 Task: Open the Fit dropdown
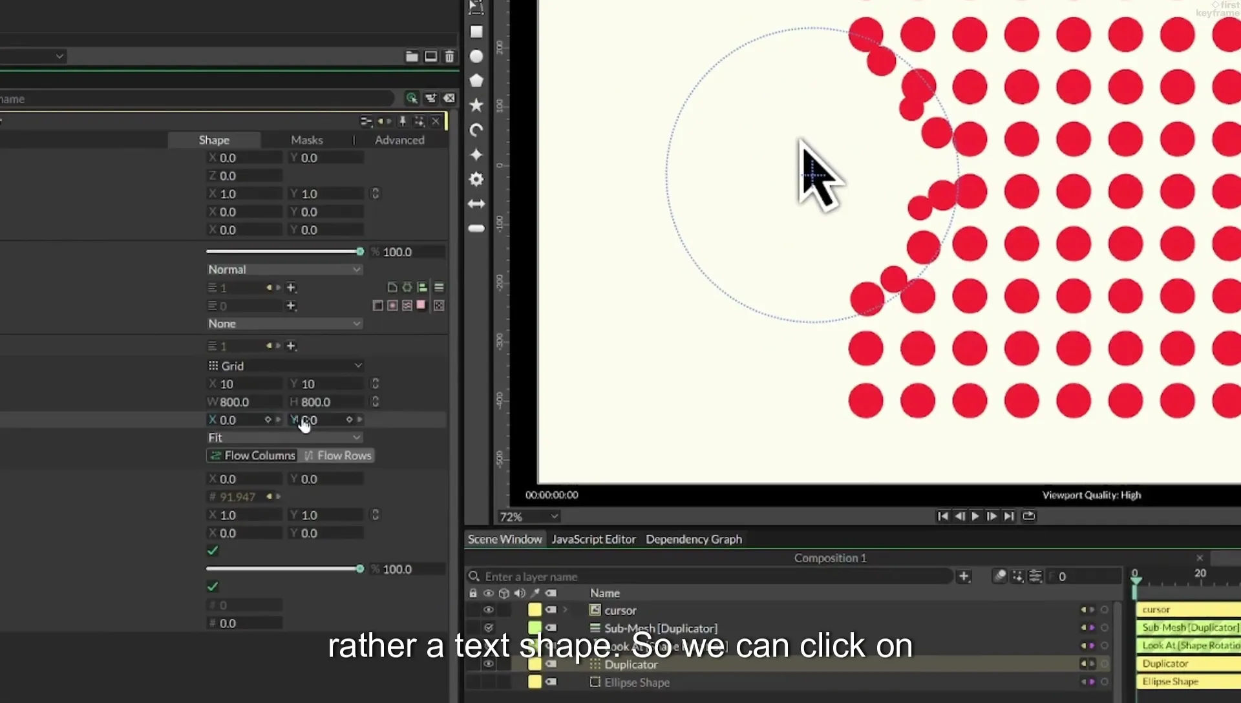pyautogui.click(x=284, y=438)
